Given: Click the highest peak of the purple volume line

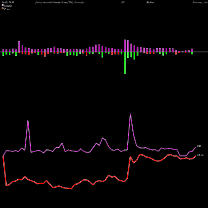Looking at the screenshot, I should coord(130,114).
